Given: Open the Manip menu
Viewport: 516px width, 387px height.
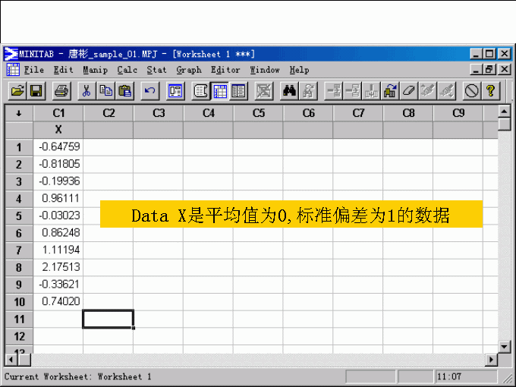Looking at the screenshot, I should click(96, 70).
